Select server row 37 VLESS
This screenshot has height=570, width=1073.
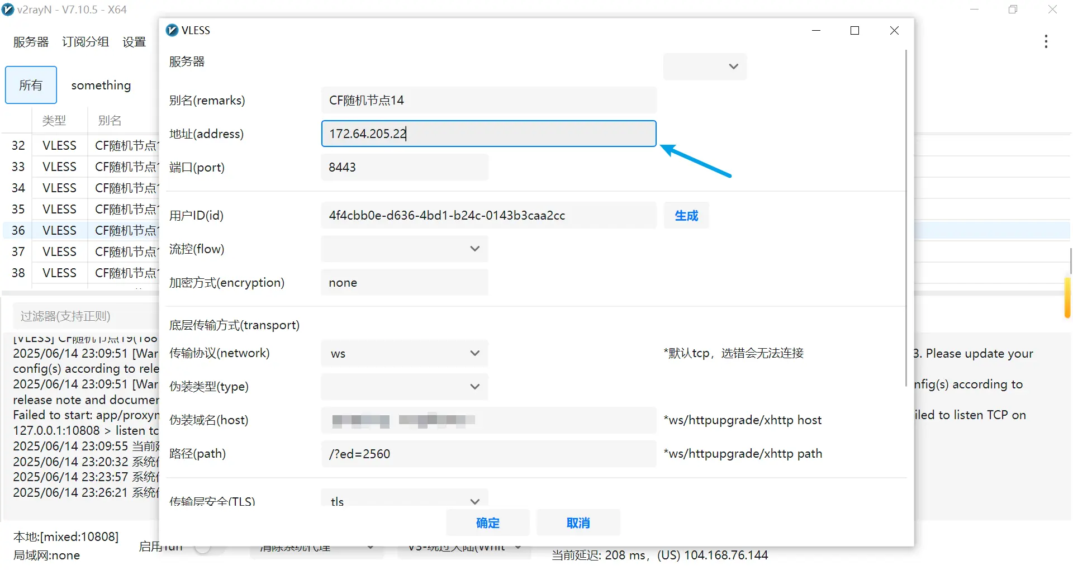(x=81, y=251)
